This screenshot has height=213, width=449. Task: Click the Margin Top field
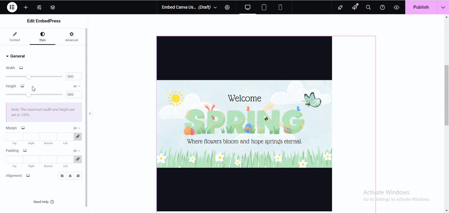click(14, 136)
